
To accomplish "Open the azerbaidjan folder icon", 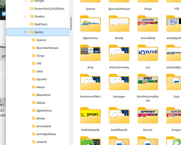I will [174, 53].
